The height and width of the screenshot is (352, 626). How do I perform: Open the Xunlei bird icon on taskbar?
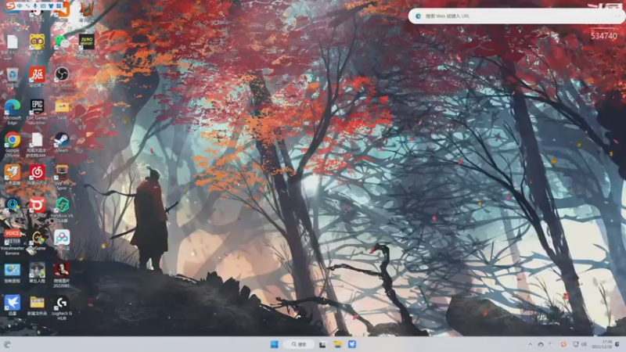pos(352,344)
